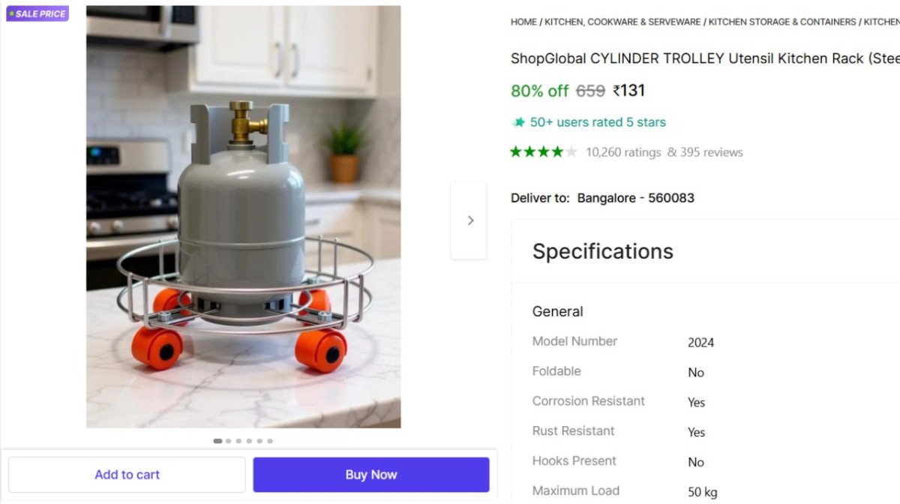
Task: Click the Add to cart button
Action: [x=127, y=474]
